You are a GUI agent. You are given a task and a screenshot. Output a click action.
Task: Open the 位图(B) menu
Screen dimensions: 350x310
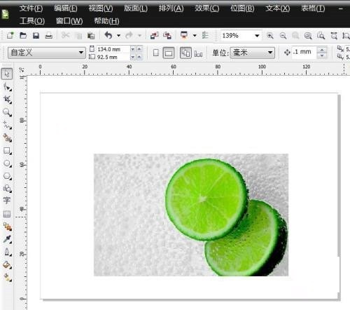[x=242, y=8]
